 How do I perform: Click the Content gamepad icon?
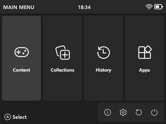[22, 52]
